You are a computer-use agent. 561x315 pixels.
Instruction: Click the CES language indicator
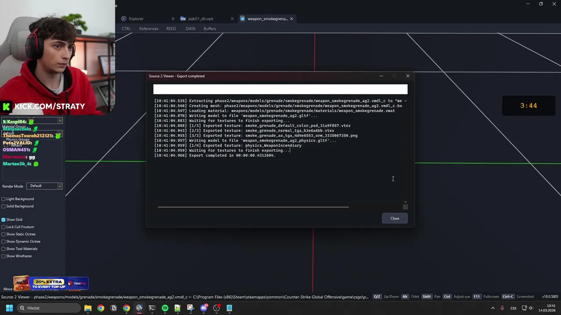(x=514, y=308)
